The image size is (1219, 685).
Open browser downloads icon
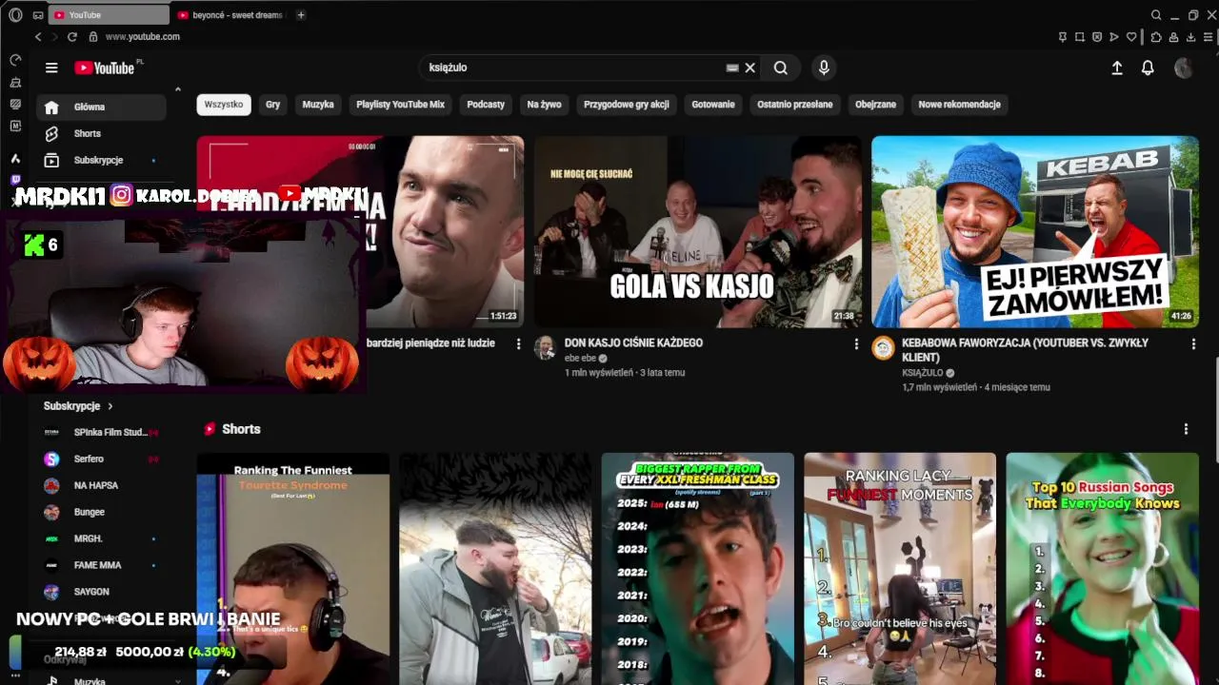[1190, 37]
